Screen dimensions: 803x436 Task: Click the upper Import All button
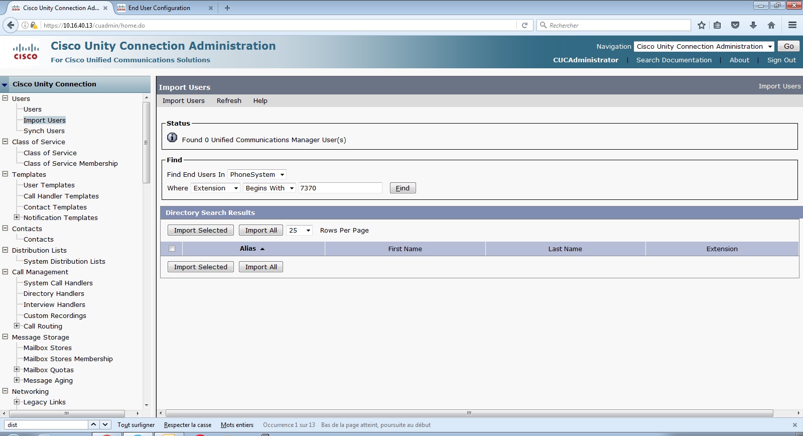[261, 230]
